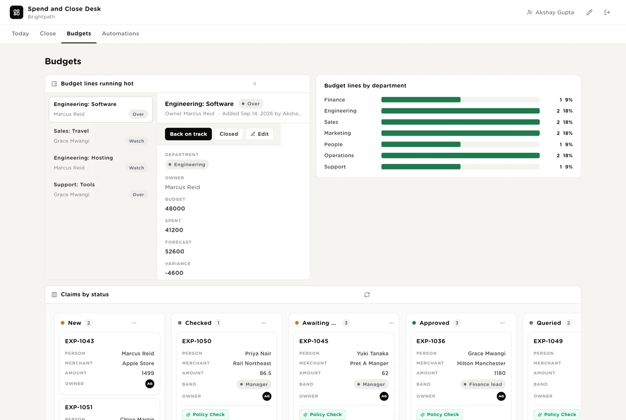Open the Checked column options menu
This screenshot has height=420, width=626.
tap(264, 323)
